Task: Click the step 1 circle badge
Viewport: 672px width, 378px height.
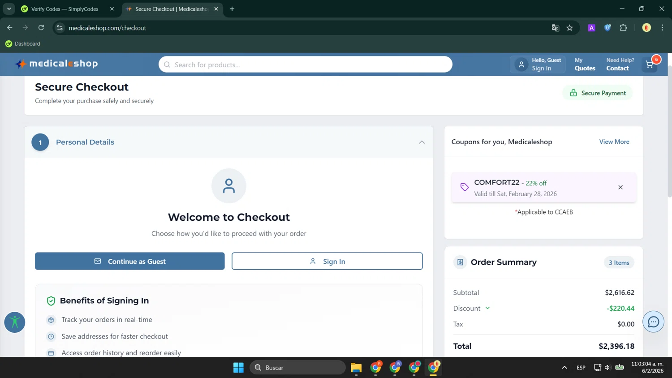Action: pyautogui.click(x=40, y=142)
